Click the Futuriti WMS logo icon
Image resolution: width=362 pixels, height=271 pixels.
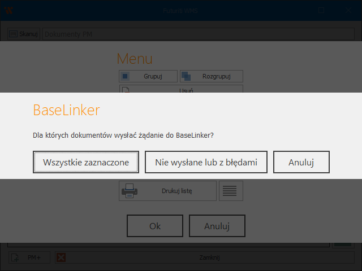(8, 10)
